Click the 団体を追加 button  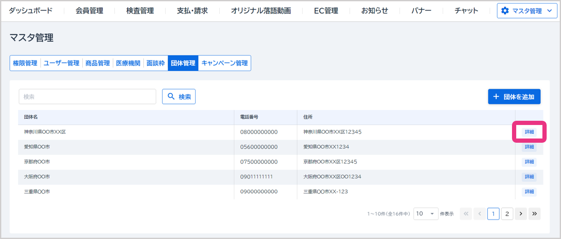coord(514,97)
